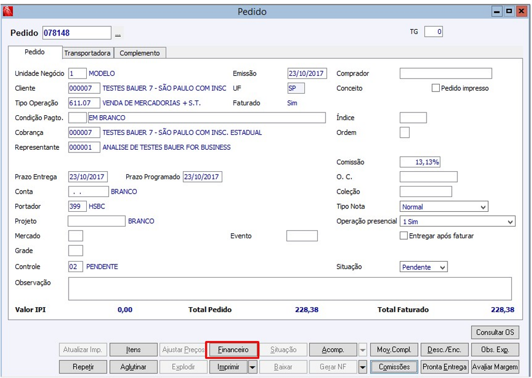The width and height of the screenshot is (532, 378).
Task: Click the Emissão date field
Action: pyautogui.click(x=307, y=73)
